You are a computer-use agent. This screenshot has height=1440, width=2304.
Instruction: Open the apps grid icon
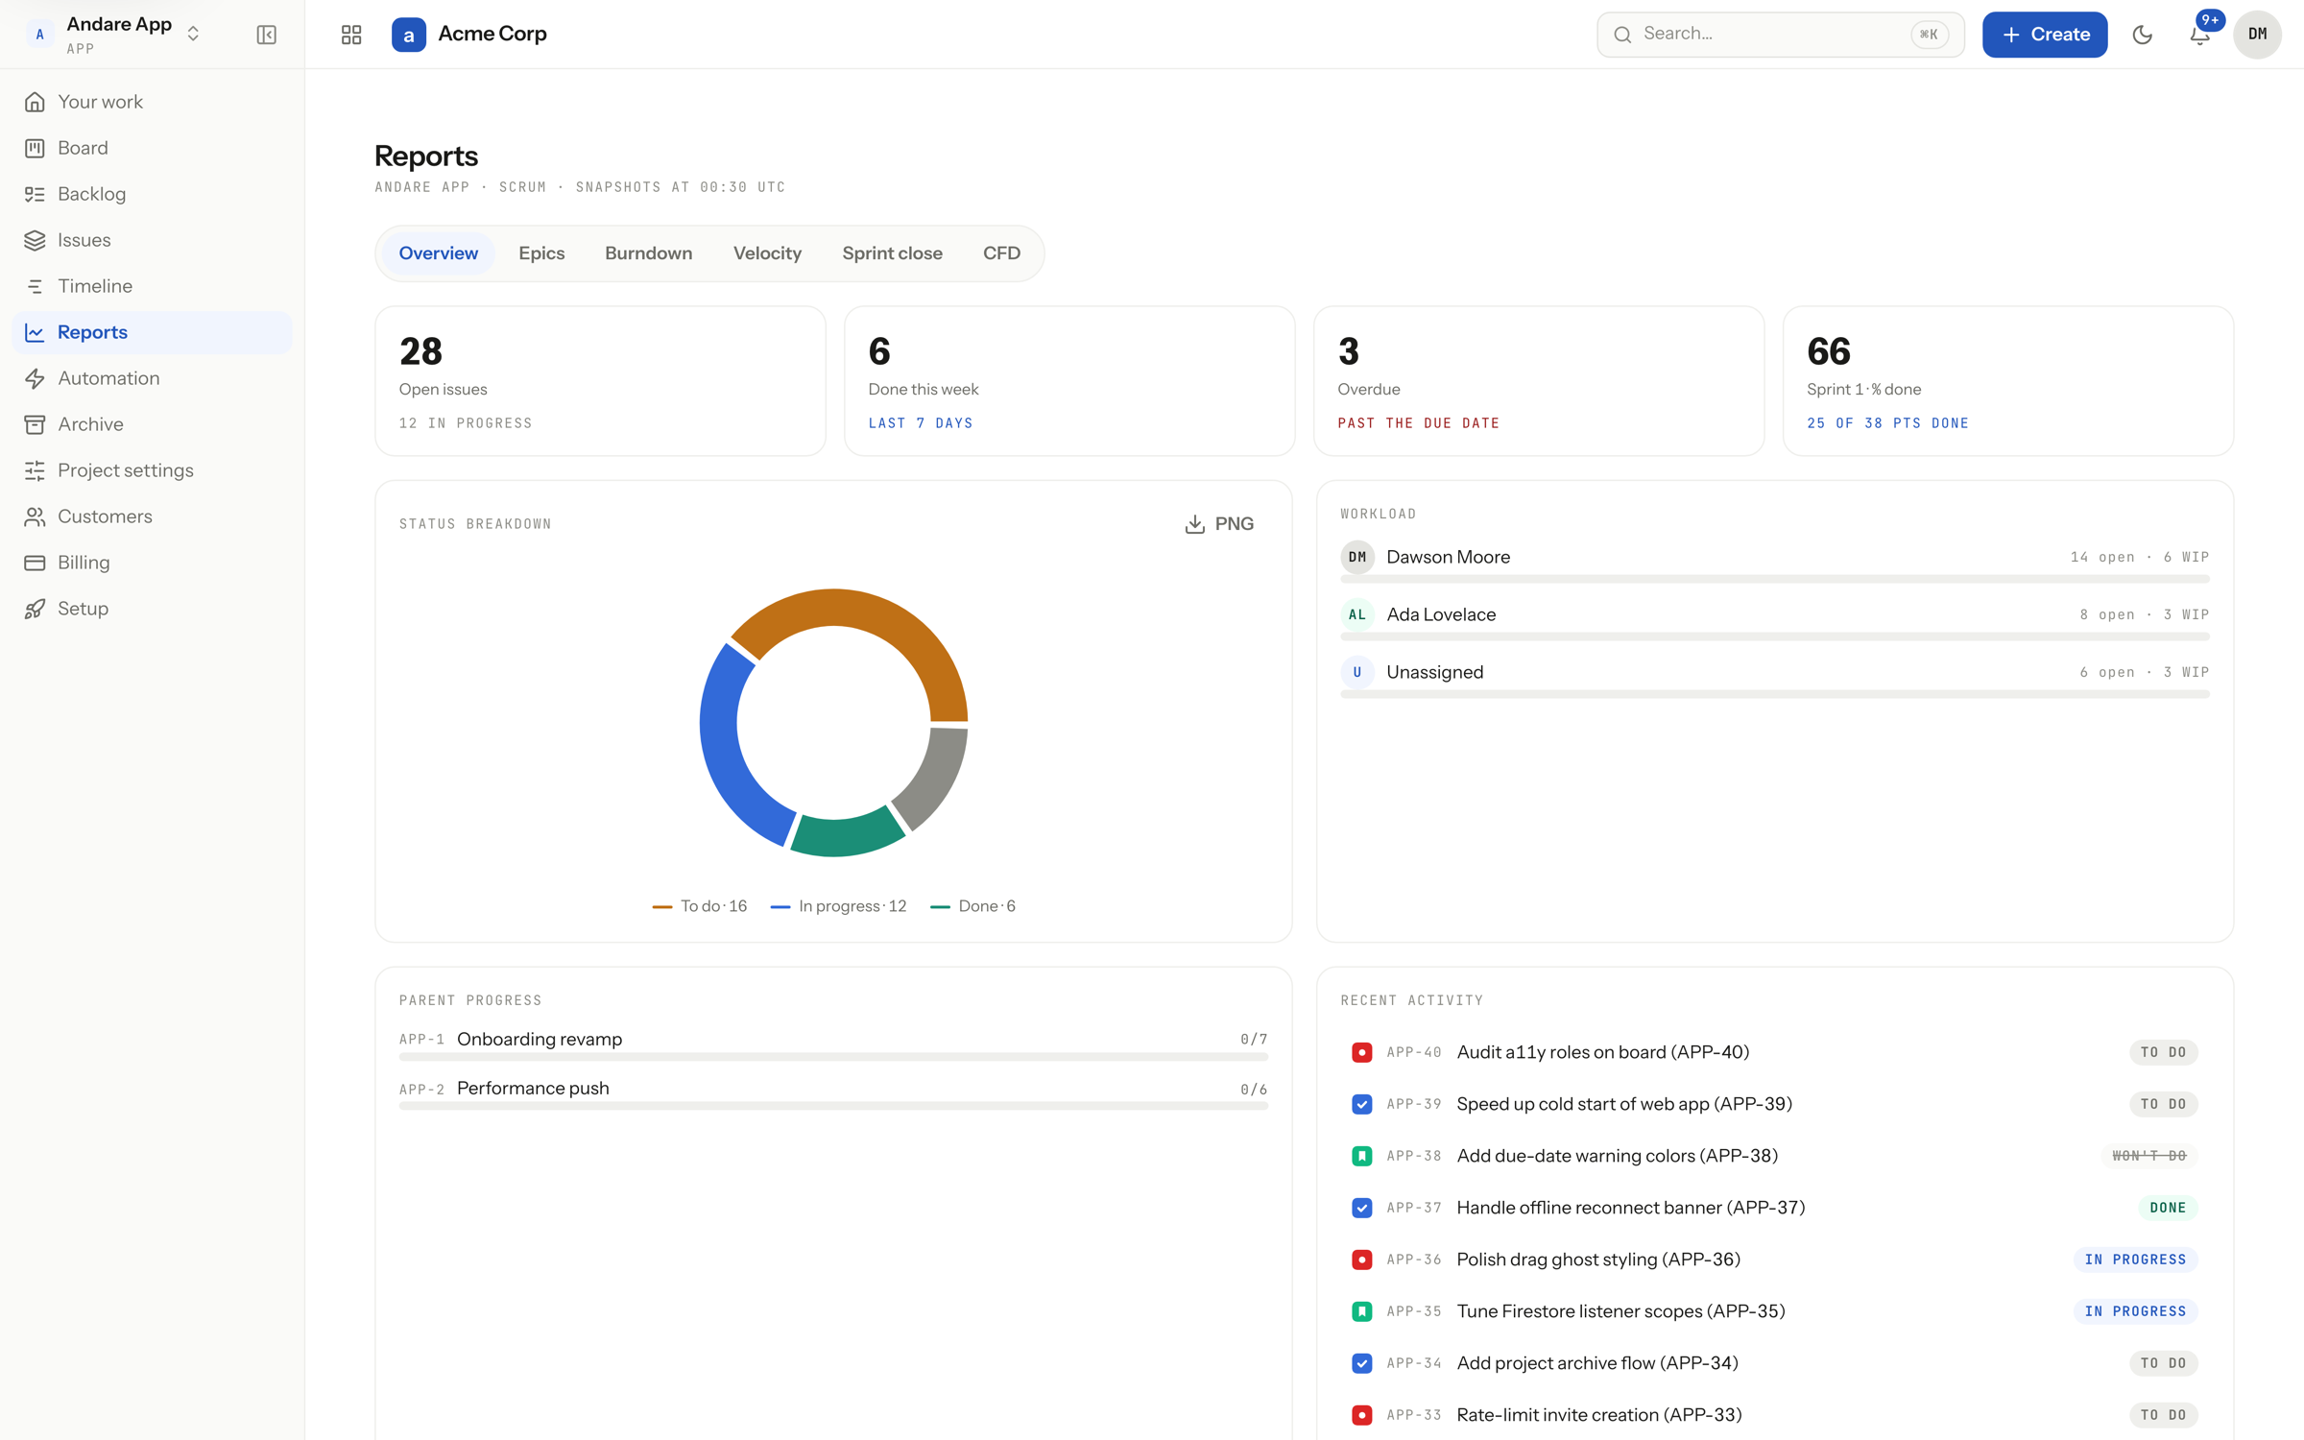(351, 35)
